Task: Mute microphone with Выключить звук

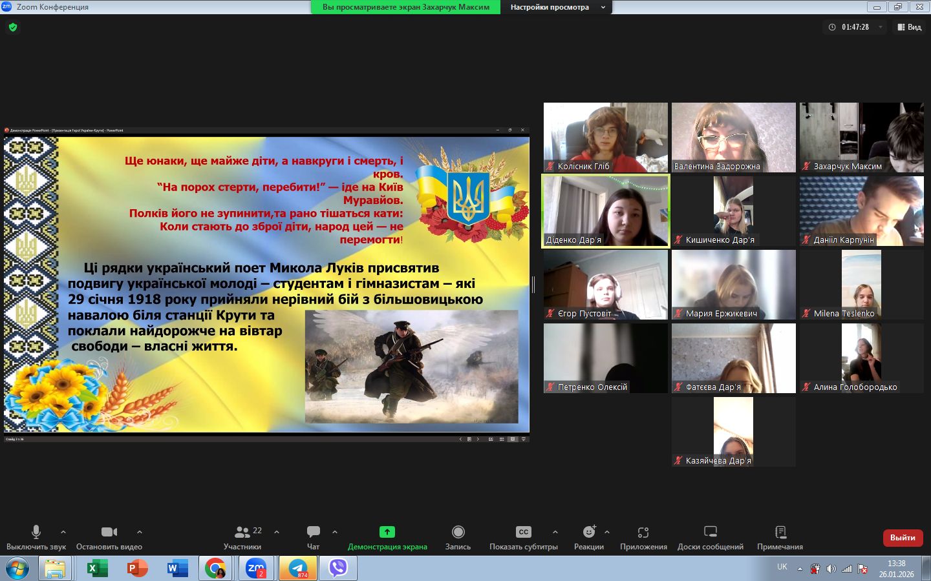Action: click(36, 536)
